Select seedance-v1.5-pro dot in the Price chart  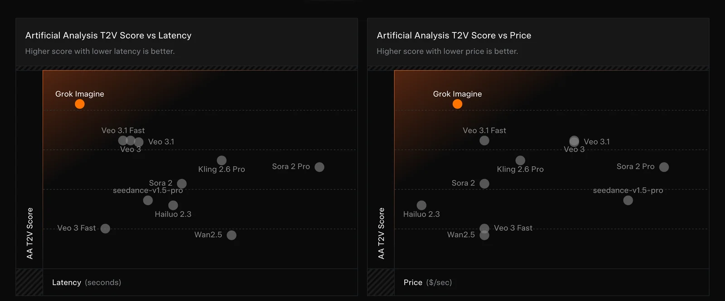pos(628,200)
